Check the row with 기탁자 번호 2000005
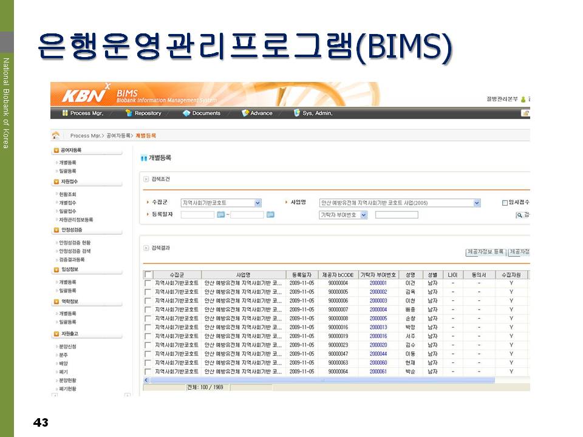583x437 pixels. click(148, 319)
